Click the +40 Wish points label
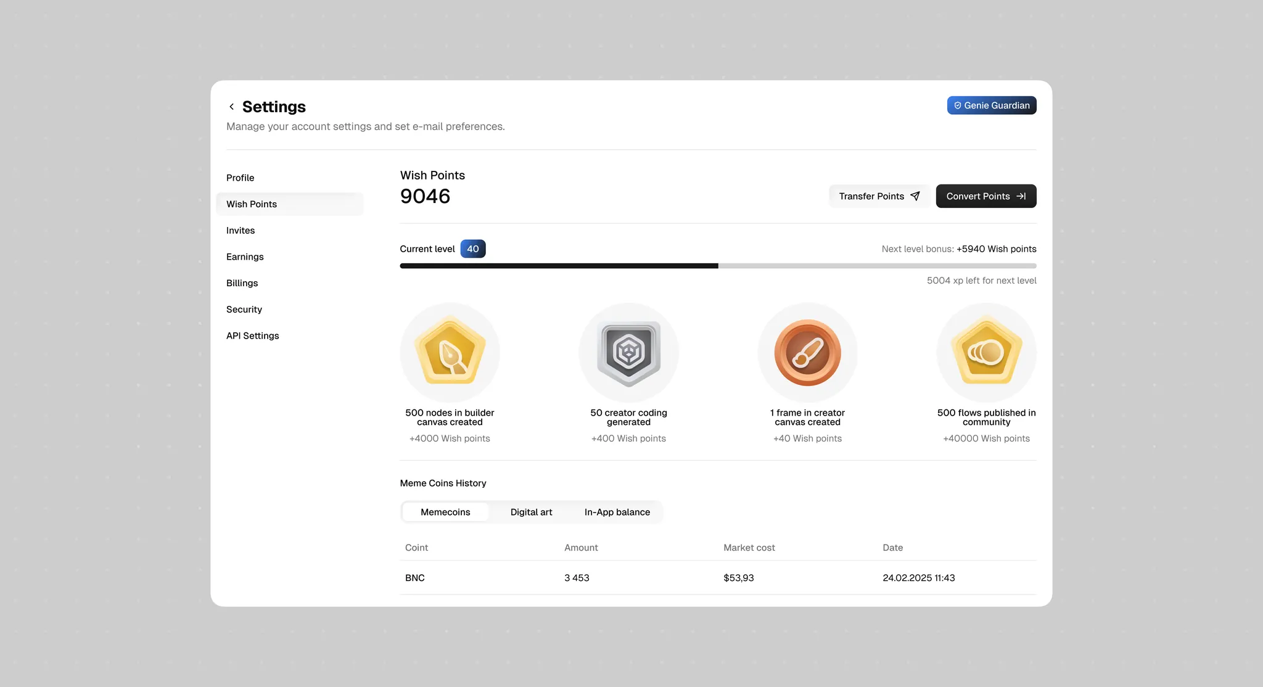Screen dimensions: 1263x687 pos(807,438)
